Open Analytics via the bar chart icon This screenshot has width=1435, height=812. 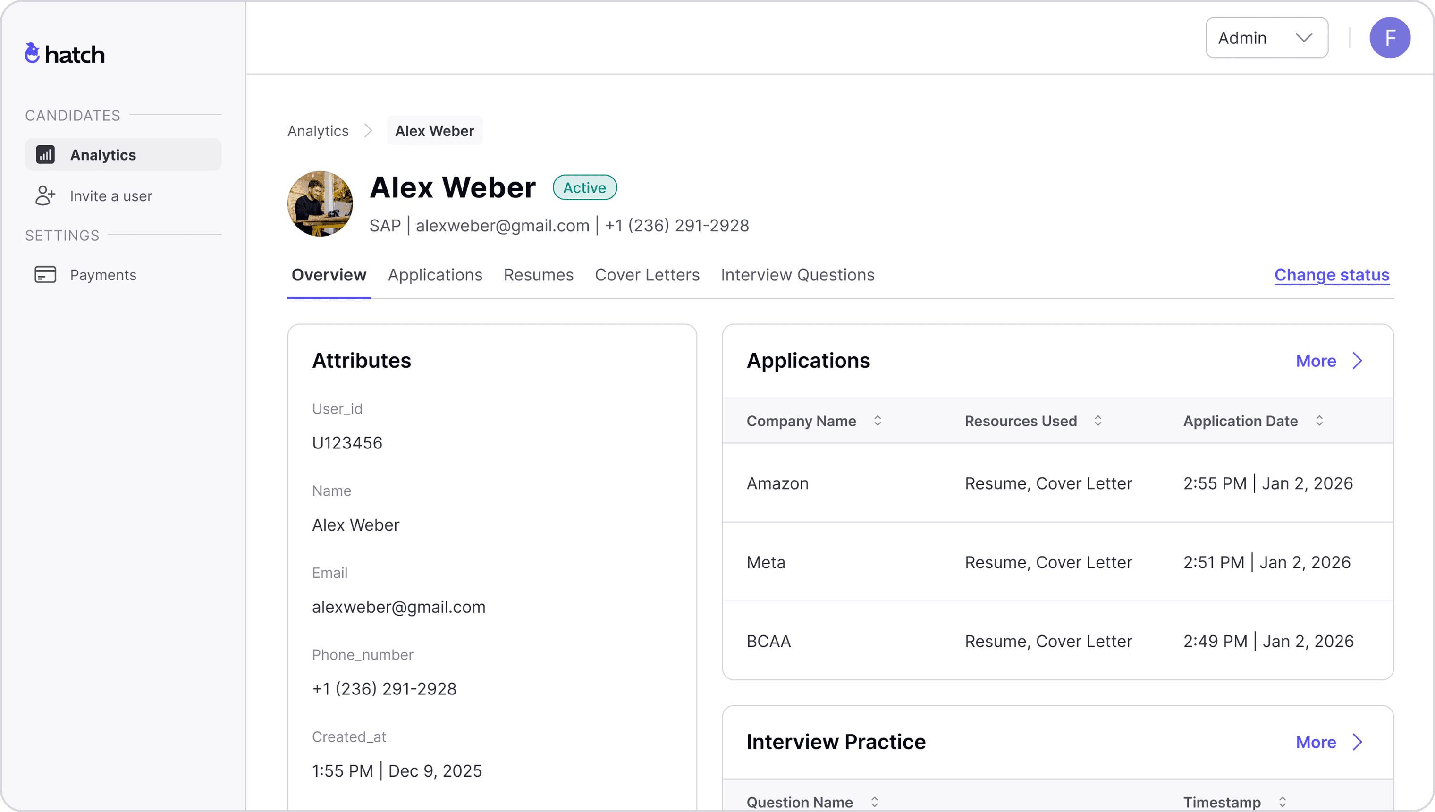(x=45, y=154)
